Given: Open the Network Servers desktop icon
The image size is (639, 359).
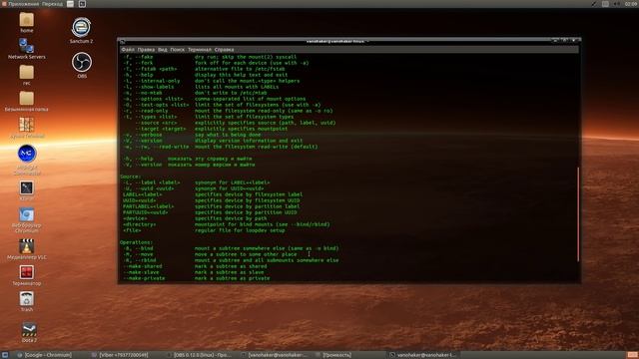Looking at the screenshot, I should 27,48.
